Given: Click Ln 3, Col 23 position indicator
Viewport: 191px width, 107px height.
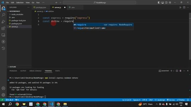Looking at the screenshot, I should tap(127, 100).
